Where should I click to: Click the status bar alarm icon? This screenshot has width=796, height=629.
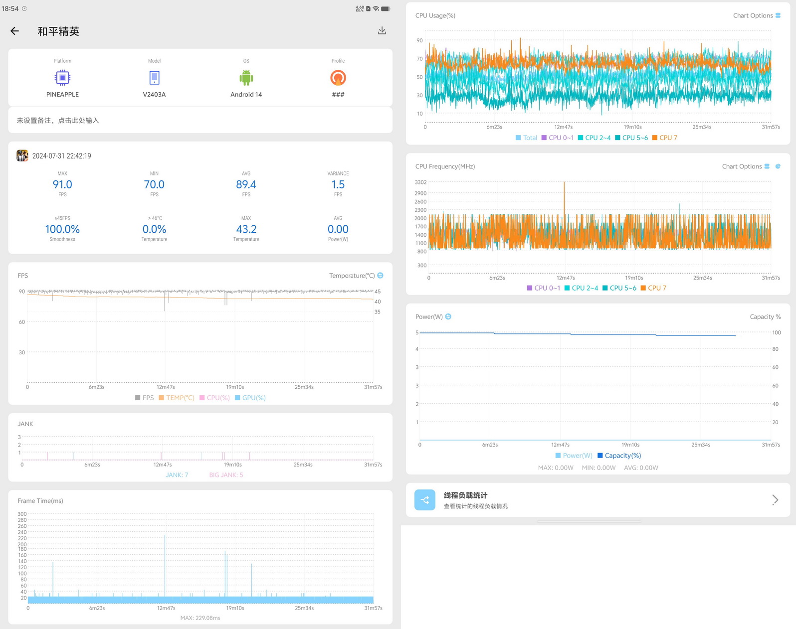pyautogui.click(x=24, y=8)
